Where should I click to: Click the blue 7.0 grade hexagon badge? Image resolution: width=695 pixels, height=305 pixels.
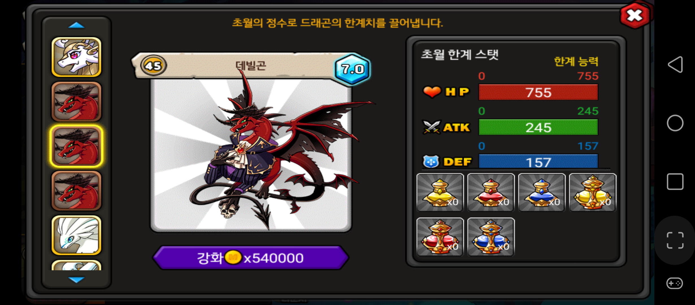click(352, 69)
